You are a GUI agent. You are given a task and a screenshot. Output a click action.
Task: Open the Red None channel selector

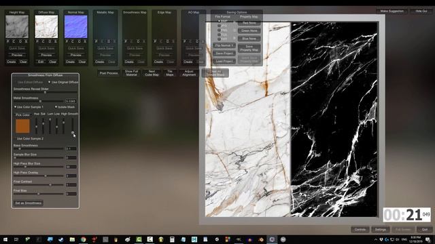pyautogui.click(x=249, y=23)
